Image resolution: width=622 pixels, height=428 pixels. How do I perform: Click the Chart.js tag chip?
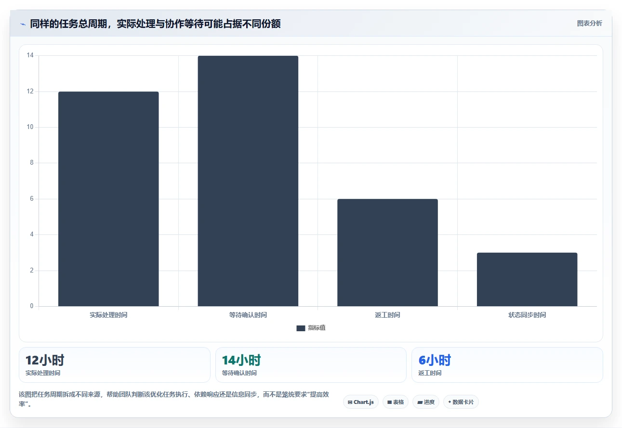coord(361,402)
